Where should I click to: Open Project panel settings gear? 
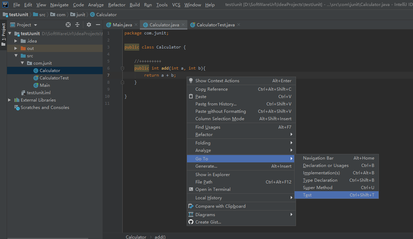[x=89, y=25]
